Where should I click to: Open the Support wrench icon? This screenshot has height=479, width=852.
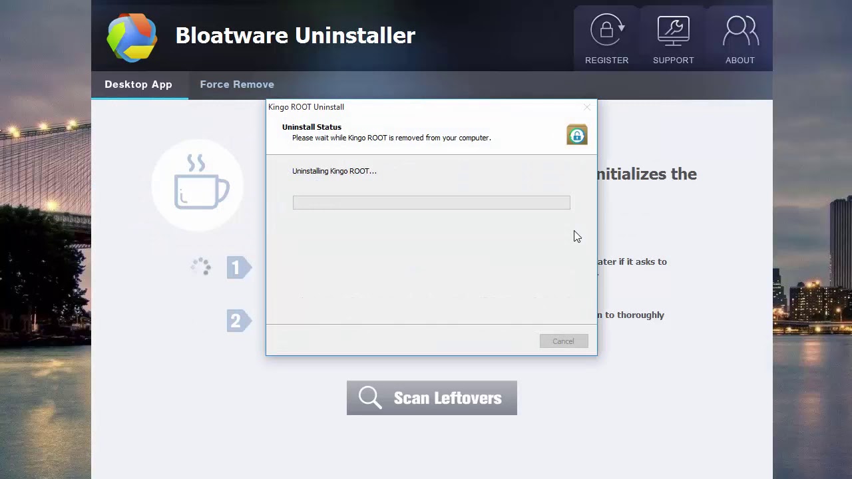click(673, 31)
